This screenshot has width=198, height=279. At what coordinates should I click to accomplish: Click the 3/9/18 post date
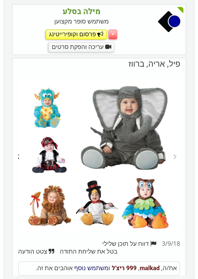click(x=171, y=244)
